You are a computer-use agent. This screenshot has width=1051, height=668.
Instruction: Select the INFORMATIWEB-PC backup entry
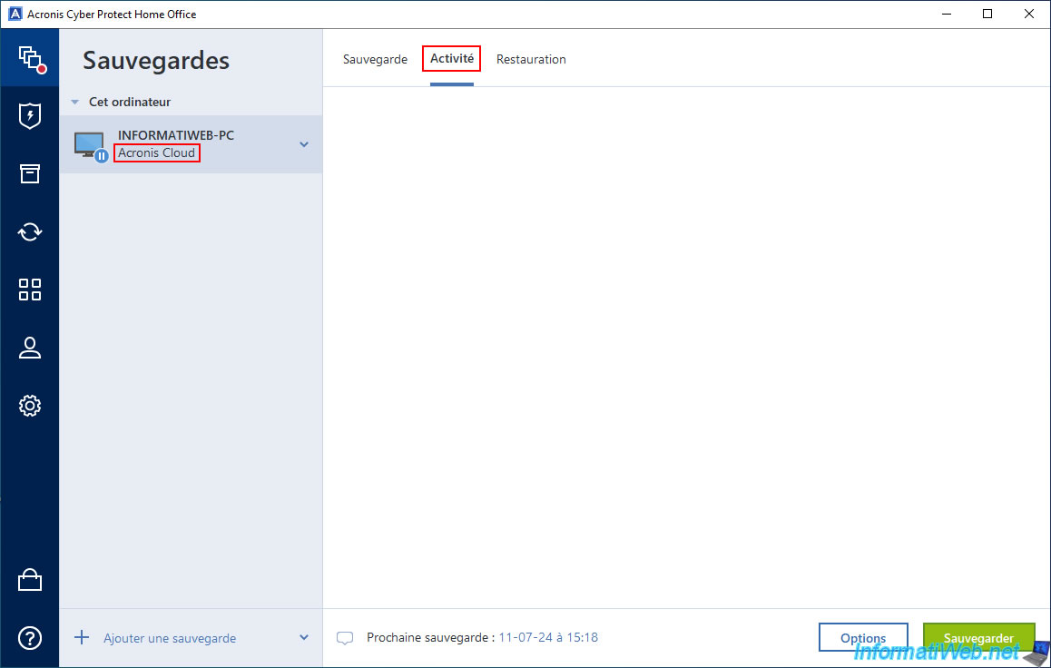(x=191, y=144)
